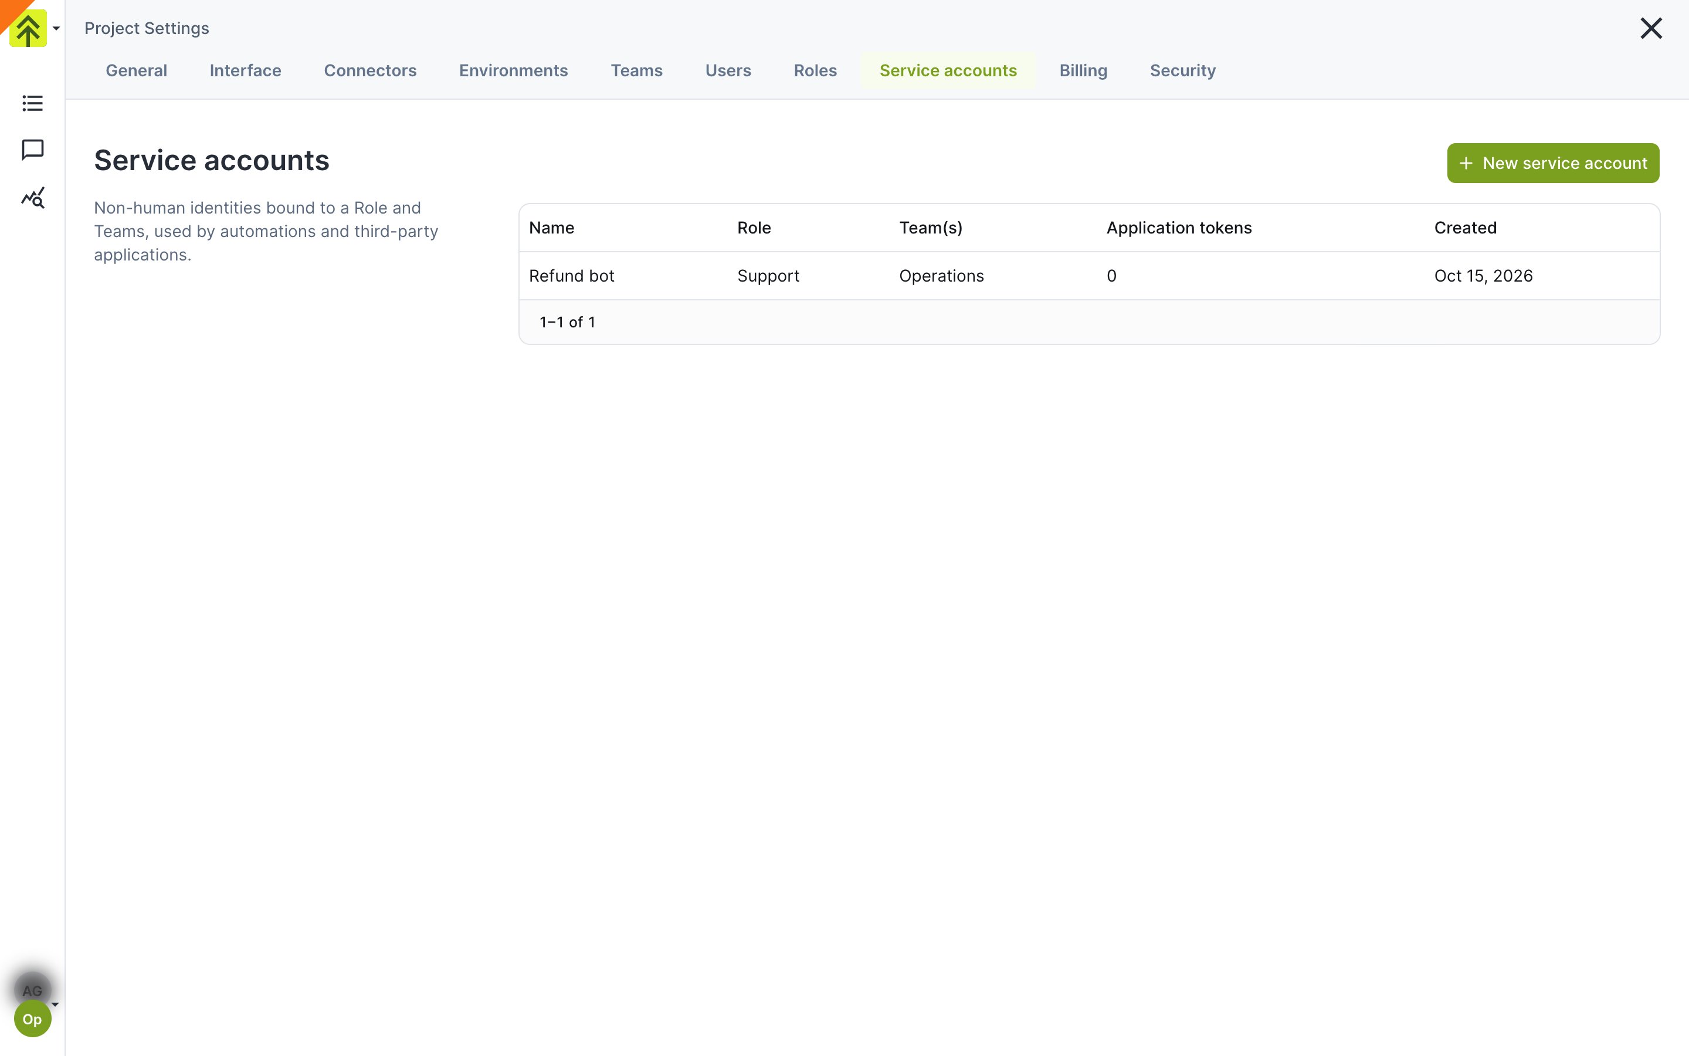Switch to the General tab

(136, 70)
